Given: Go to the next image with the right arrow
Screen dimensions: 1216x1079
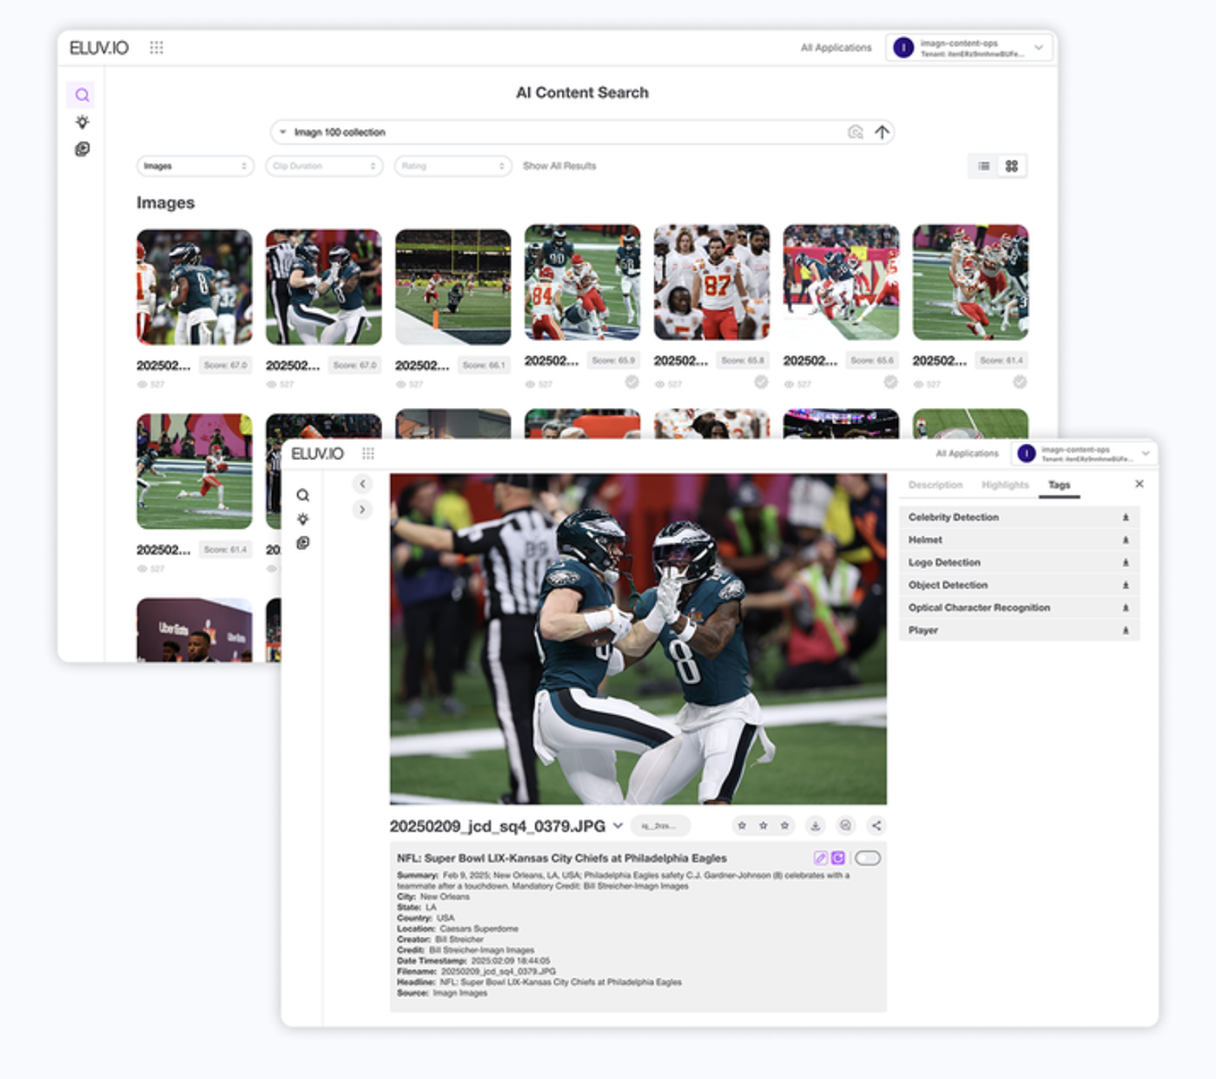Looking at the screenshot, I should click(x=362, y=509).
